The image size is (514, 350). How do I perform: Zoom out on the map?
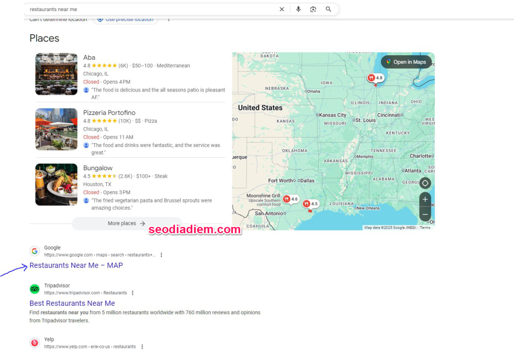click(425, 214)
